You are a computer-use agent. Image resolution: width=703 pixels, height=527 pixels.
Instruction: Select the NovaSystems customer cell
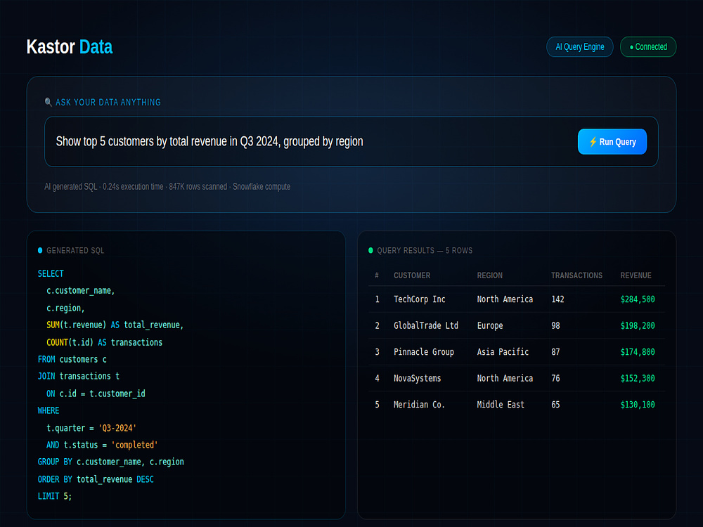click(x=417, y=378)
